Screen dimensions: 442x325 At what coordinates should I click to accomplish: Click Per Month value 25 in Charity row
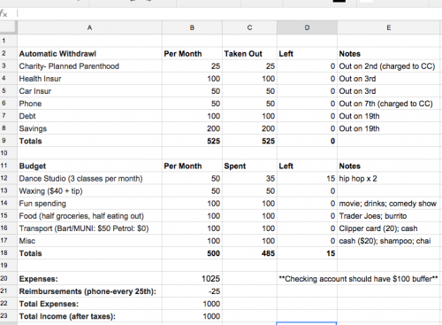(192, 66)
